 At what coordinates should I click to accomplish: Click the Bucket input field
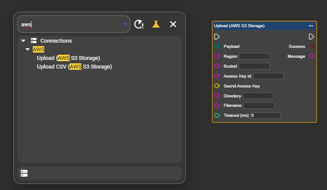(254, 66)
